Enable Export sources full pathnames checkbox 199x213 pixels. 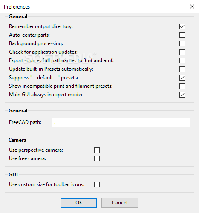(182, 60)
